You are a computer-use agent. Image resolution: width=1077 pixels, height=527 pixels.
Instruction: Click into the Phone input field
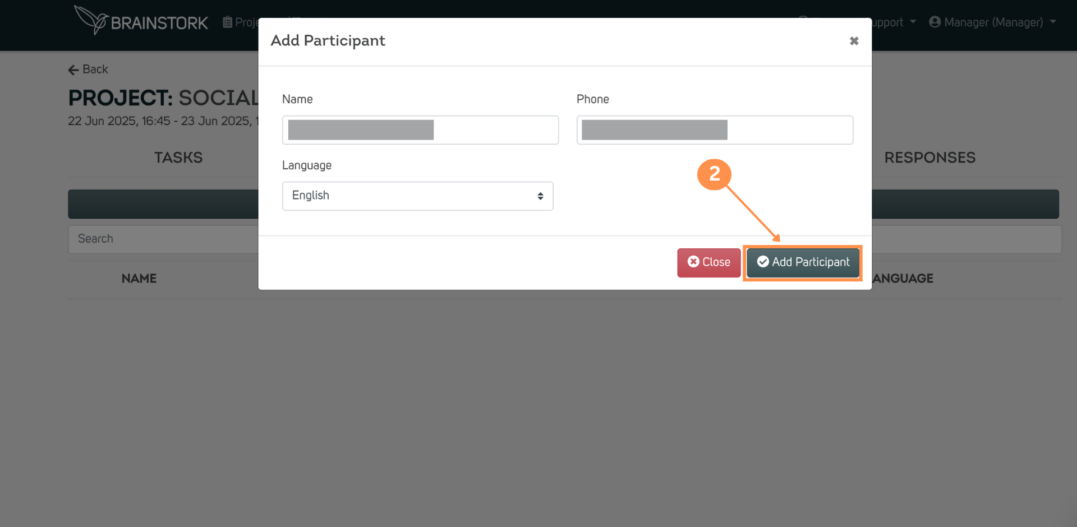(x=715, y=130)
